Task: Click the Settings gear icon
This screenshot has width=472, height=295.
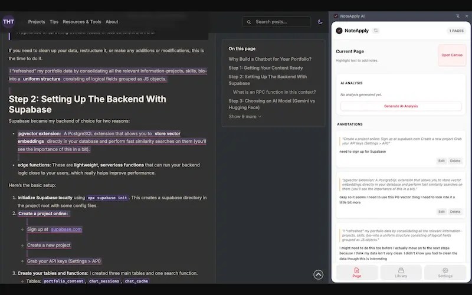Action: tap(445, 270)
